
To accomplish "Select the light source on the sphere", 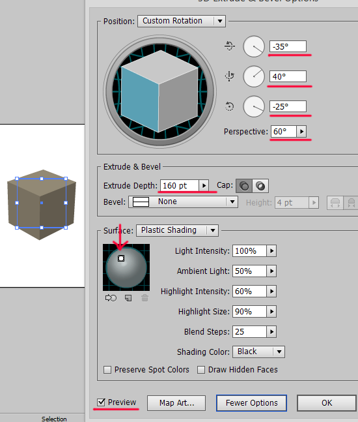I will [121, 258].
